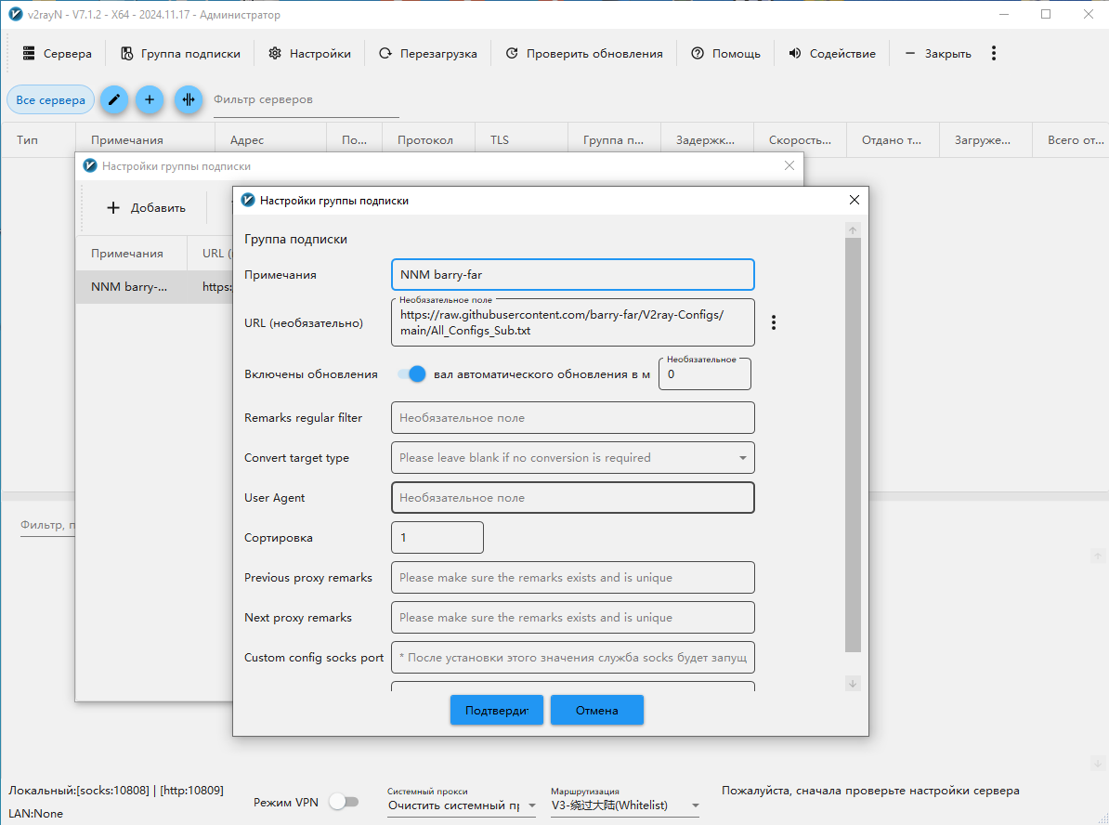Open the three-dot overflow menu in toolbar

pos(994,53)
